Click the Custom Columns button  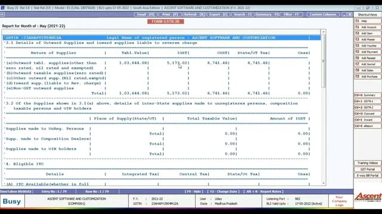(323, 14)
